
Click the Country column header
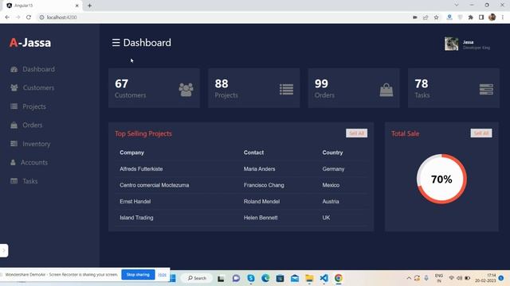[332, 153]
